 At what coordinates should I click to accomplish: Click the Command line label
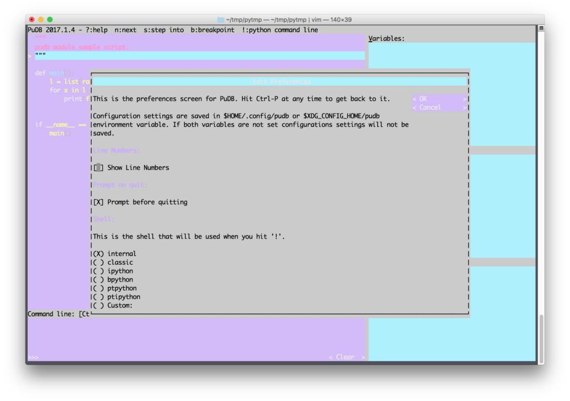point(51,314)
